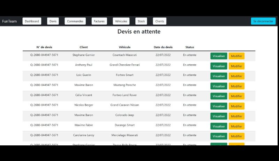Select the client name Nicolas Berger

tap(84, 105)
